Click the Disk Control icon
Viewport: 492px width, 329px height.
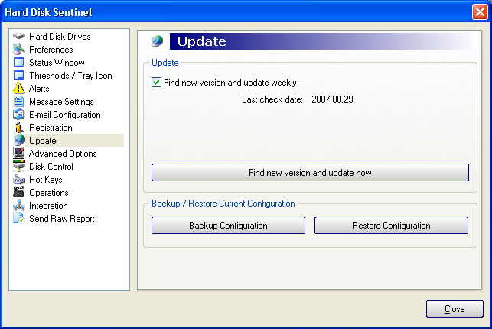19,166
